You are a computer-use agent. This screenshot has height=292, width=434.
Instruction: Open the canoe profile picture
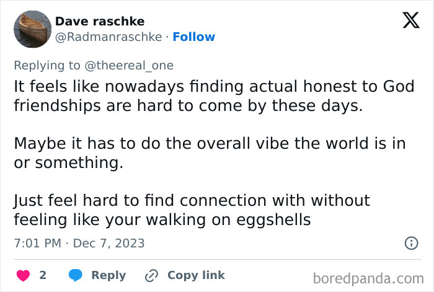32,29
